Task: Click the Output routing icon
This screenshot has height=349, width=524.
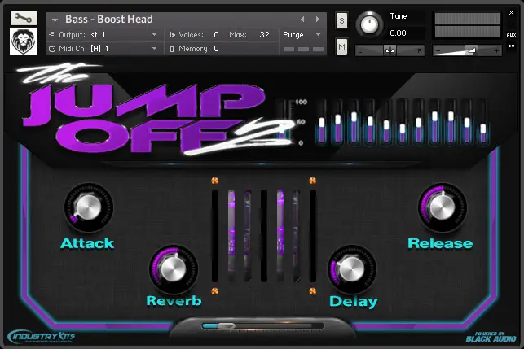Action: pos(51,35)
